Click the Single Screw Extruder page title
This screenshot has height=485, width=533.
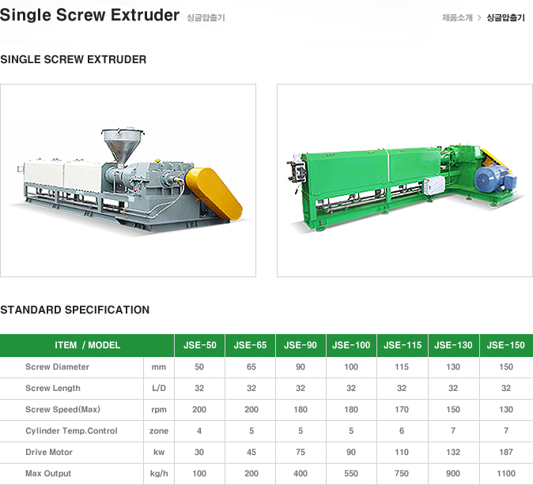[89, 16]
